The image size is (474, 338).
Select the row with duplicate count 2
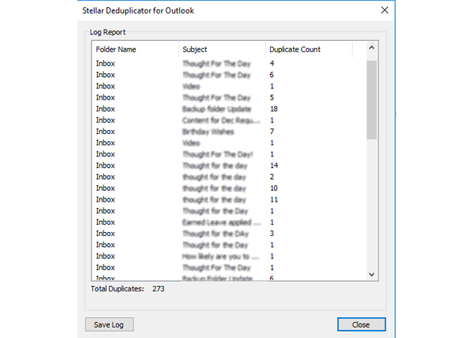click(x=229, y=177)
